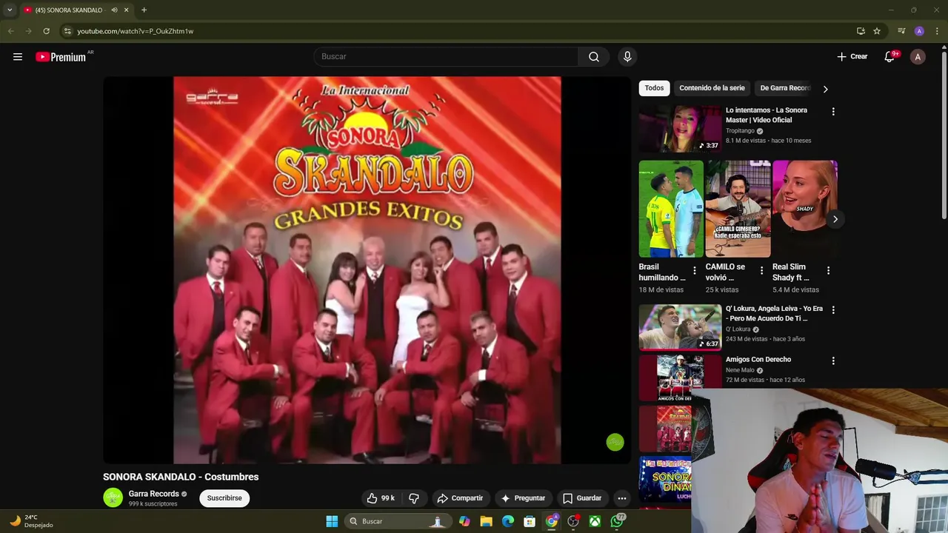Open the YouTube hamburger guide menu
The width and height of the screenshot is (948, 533).
18,57
